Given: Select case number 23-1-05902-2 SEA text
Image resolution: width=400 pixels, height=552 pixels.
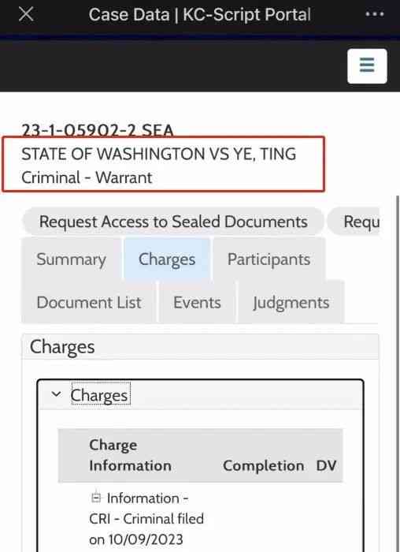Looking at the screenshot, I should (98, 130).
